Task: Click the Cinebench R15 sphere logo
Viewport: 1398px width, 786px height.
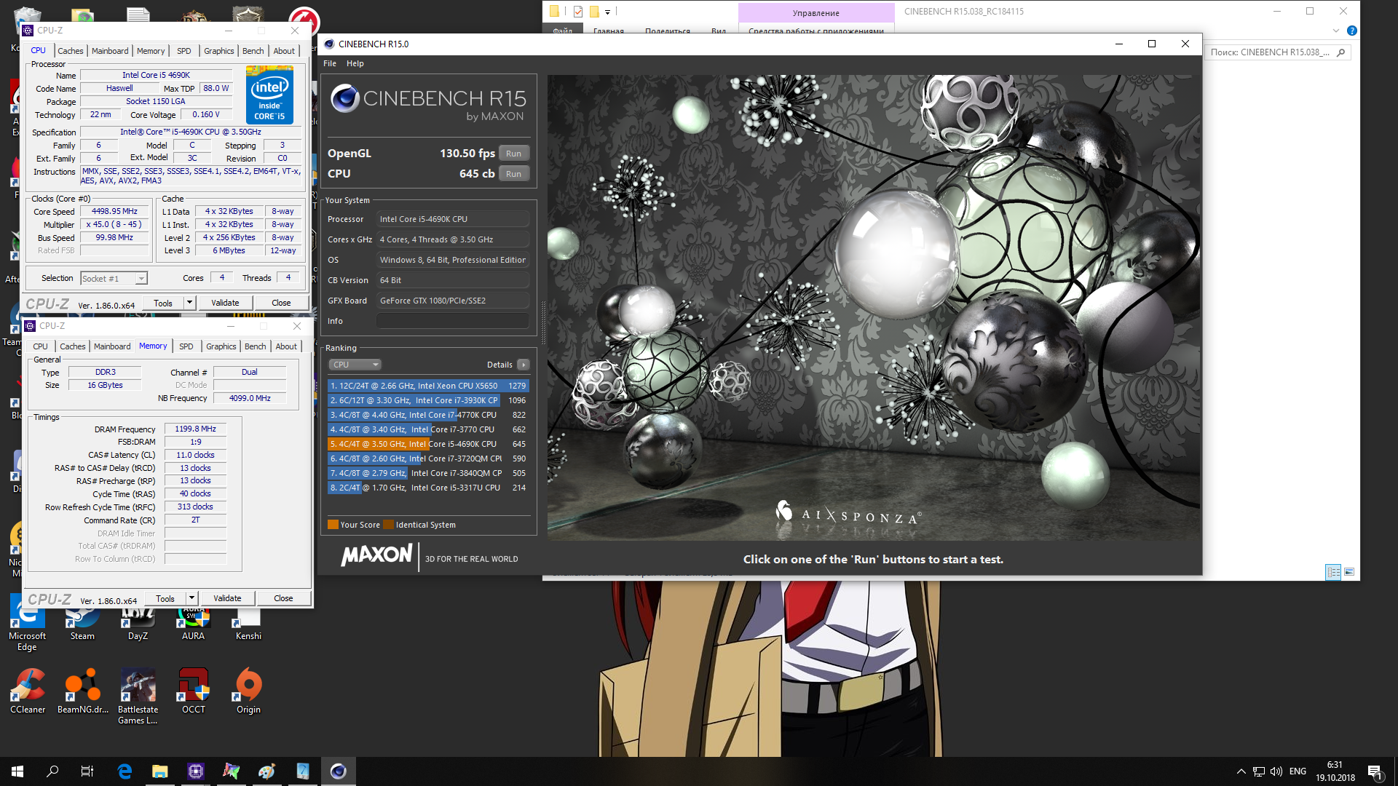Action: [x=345, y=98]
